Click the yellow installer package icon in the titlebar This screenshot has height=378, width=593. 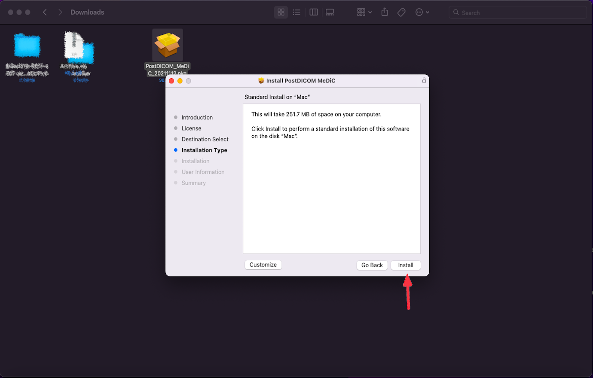261,80
